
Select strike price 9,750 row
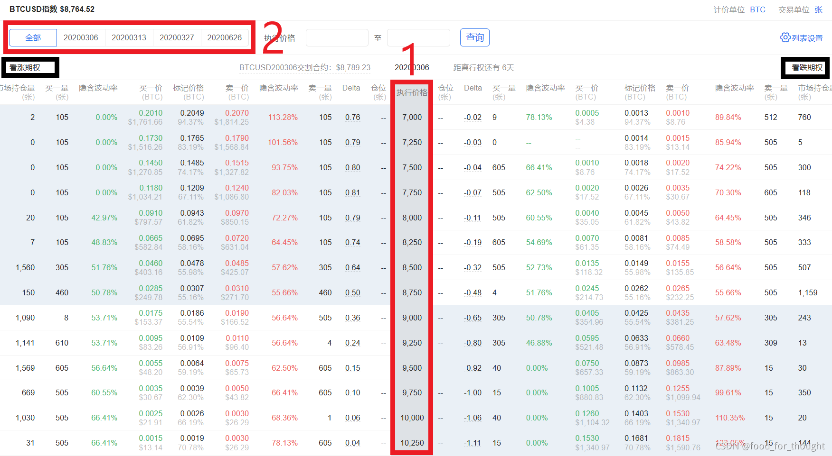(x=412, y=392)
